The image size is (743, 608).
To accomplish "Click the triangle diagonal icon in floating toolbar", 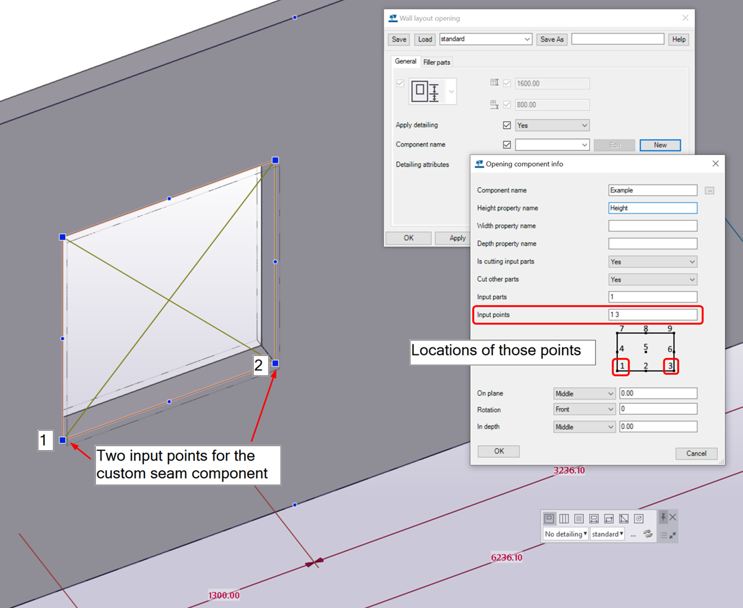I will [x=624, y=519].
